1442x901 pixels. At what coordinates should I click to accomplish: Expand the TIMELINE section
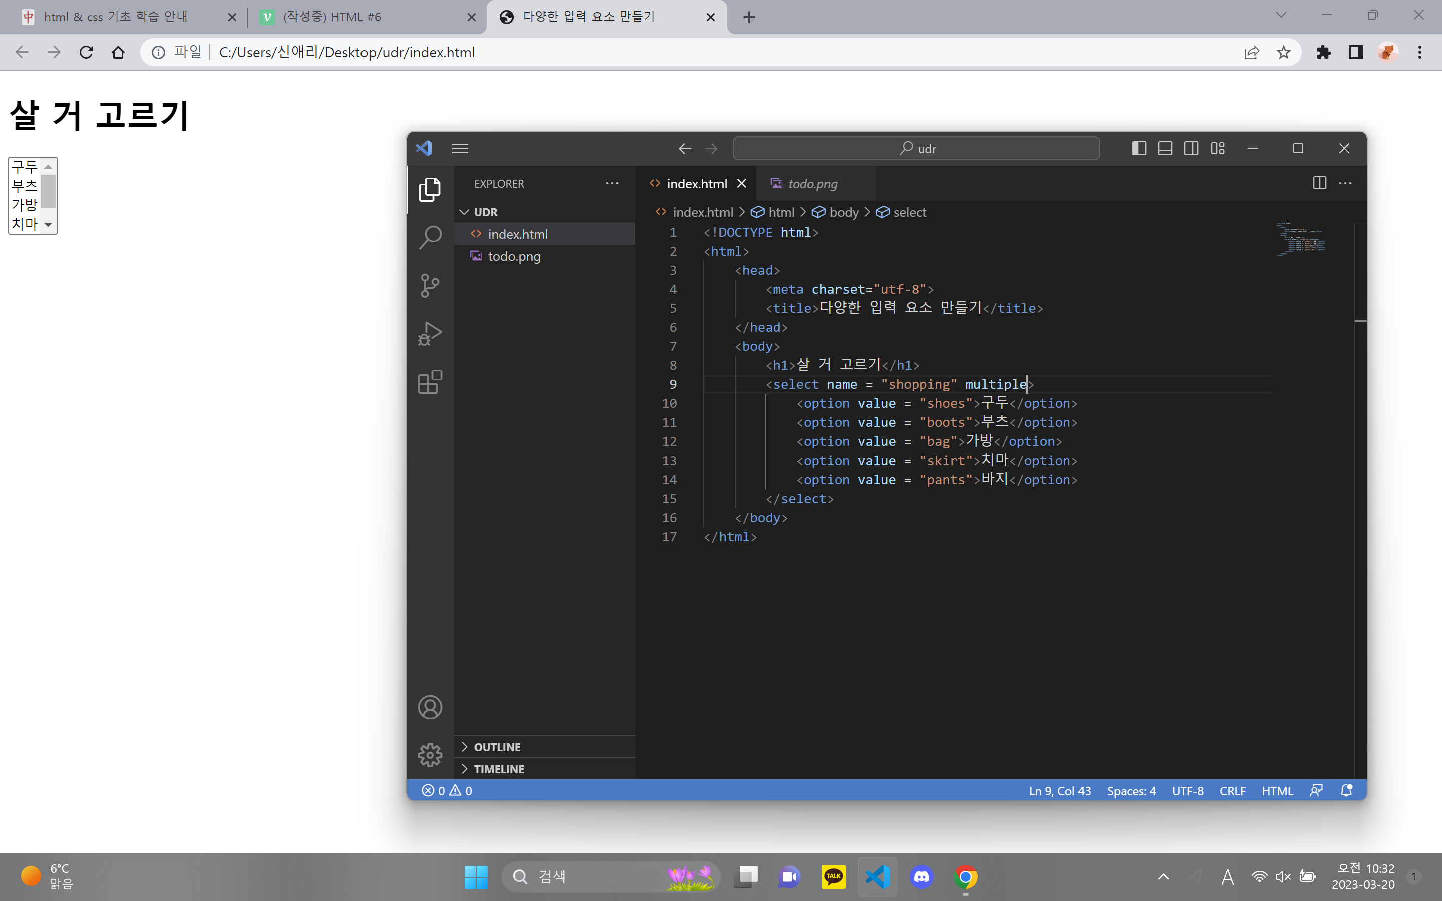pyautogui.click(x=499, y=769)
